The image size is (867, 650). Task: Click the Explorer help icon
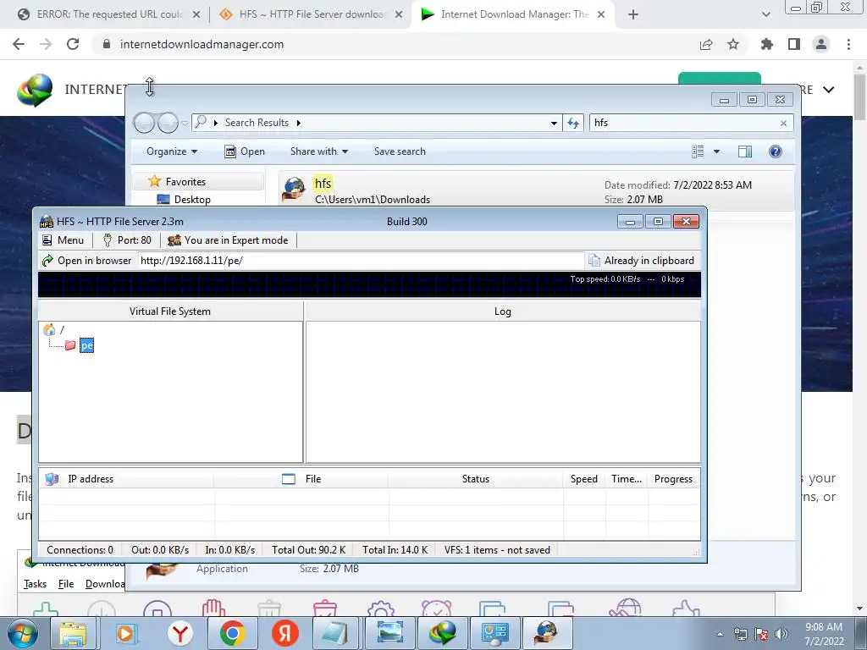click(x=776, y=151)
